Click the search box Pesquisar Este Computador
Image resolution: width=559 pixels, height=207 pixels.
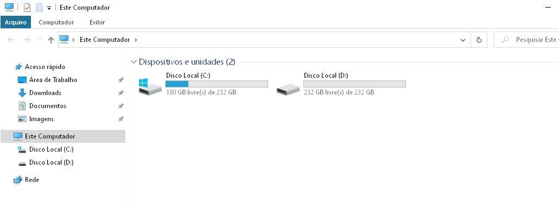(x=527, y=40)
